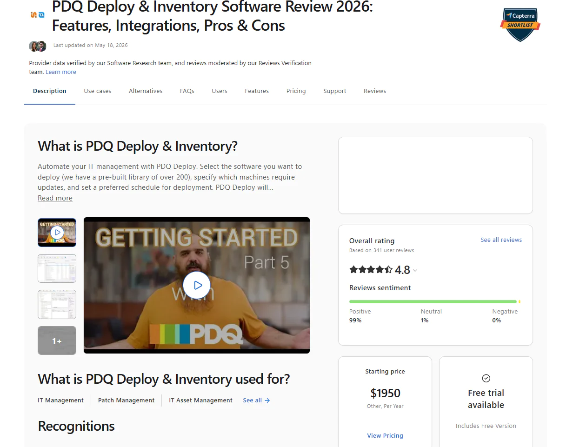Play the Getting Started Part 5 video
573x447 pixels.
pyautogui.click(x=197, y=285)
